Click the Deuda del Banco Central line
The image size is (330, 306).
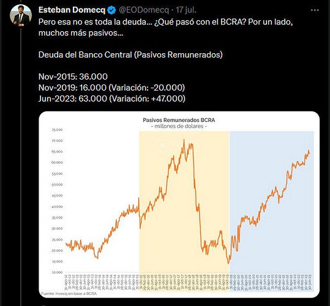click(130, 54)
